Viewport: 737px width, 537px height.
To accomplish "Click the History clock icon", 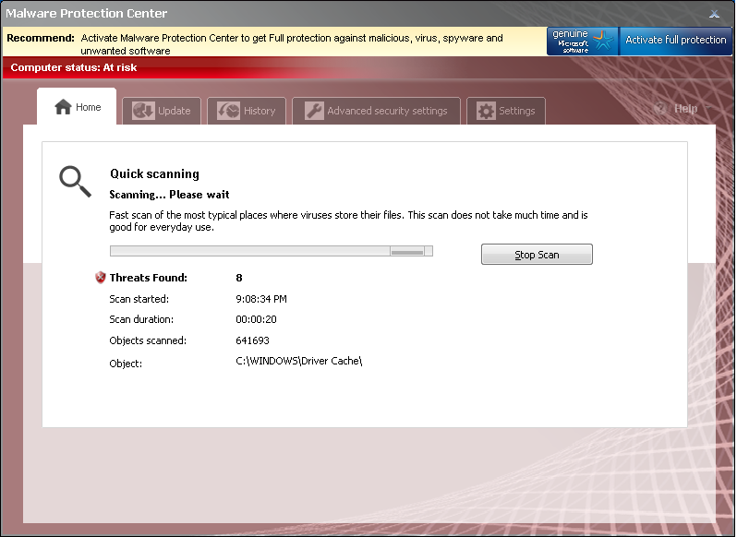I will [x=228, y=111].
